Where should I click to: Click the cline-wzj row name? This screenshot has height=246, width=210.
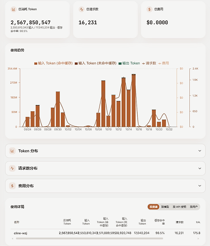point(20,233)
